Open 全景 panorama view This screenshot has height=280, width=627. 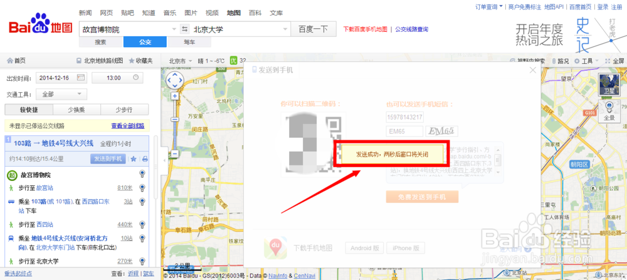[x=609, y=112]
